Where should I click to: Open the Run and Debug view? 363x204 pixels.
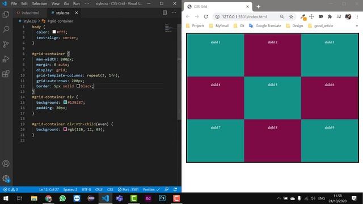[x=6, y=59]
